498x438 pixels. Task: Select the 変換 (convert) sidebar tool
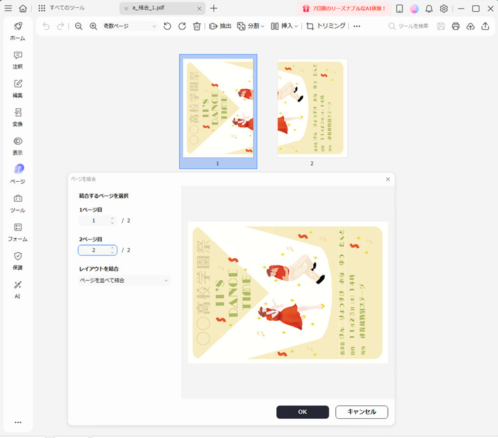point(17,116)
